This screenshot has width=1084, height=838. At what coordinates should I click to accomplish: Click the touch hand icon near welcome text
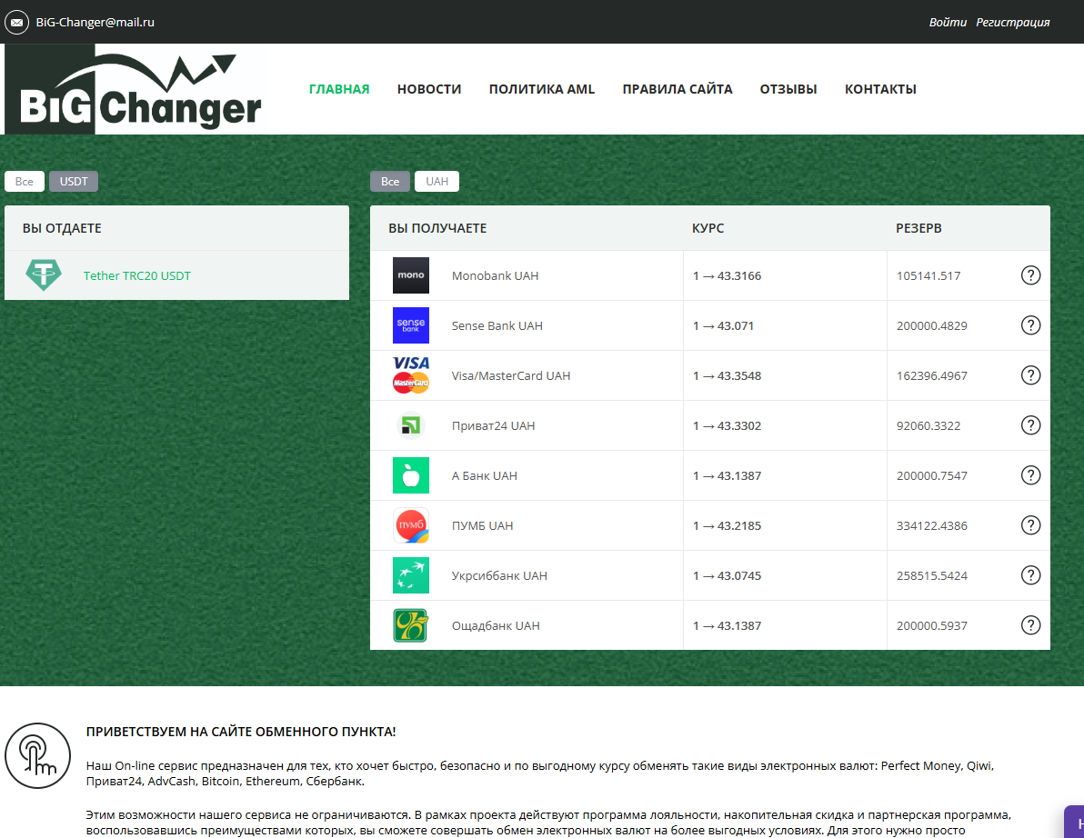(x=37, y=756)
